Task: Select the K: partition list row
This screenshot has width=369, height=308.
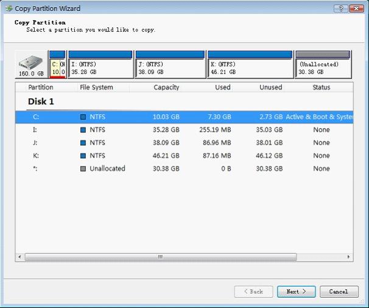Action: [x=183, y=156]
